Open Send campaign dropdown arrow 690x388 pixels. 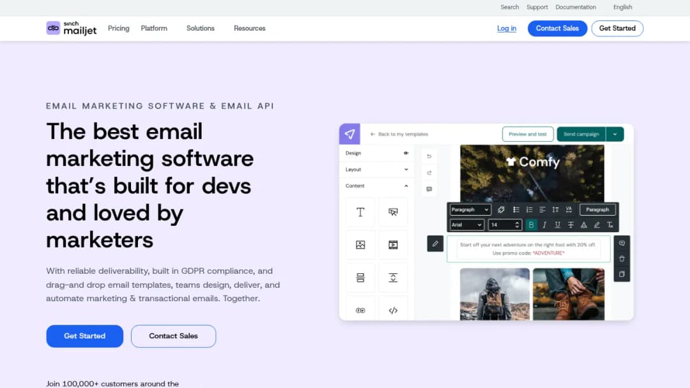[615, 134]
